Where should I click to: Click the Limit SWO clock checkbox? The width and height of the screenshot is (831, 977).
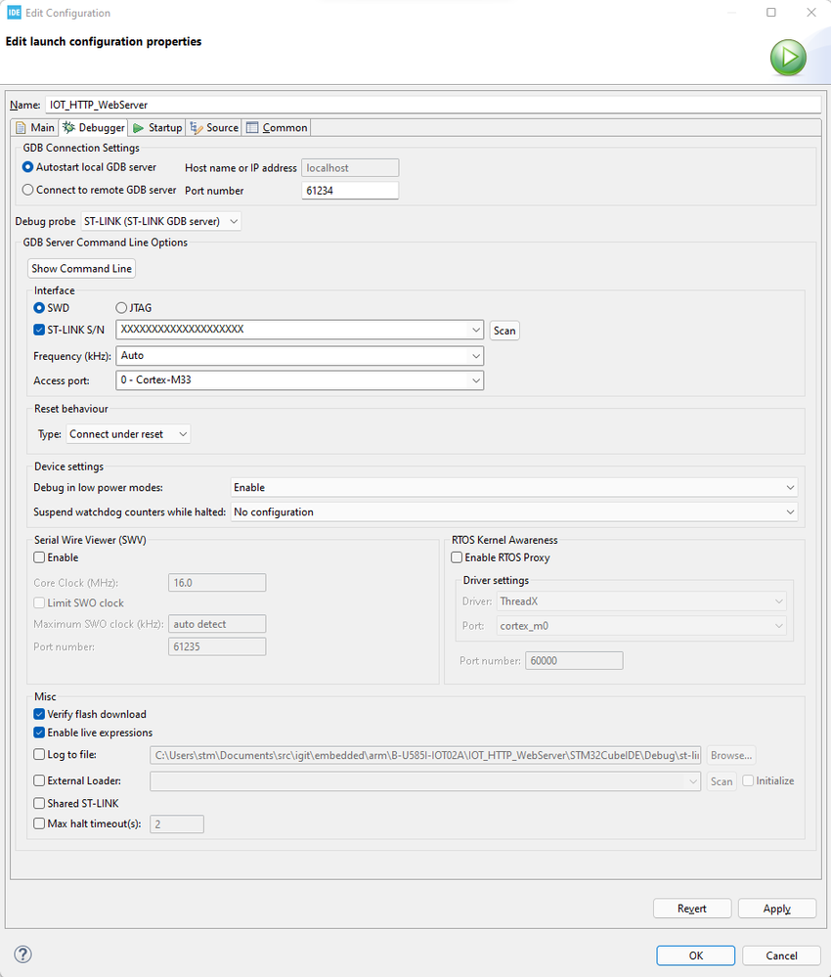click(x=39, y=602)
